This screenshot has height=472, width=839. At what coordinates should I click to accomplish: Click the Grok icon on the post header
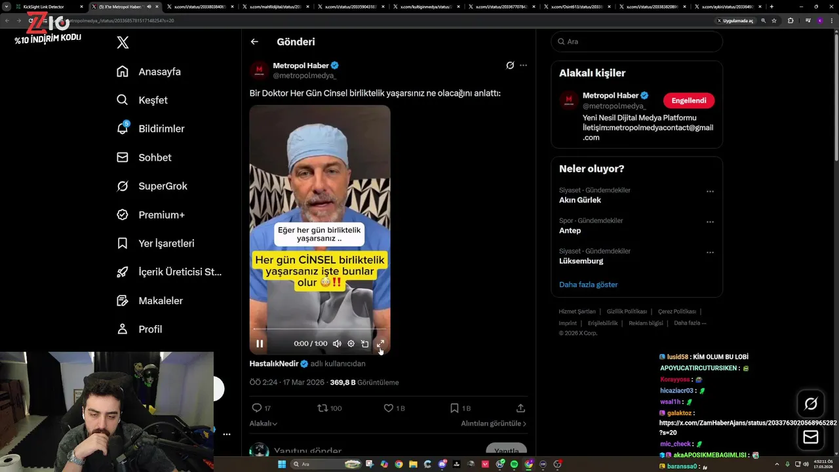(510, 66)
